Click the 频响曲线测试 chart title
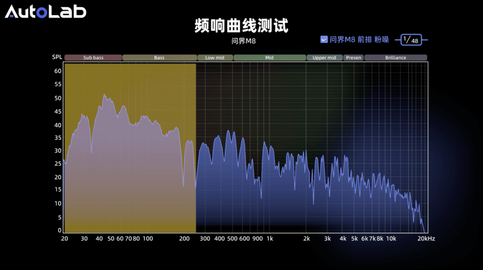Viewport: 483px width, 270px height. point(241,25)
